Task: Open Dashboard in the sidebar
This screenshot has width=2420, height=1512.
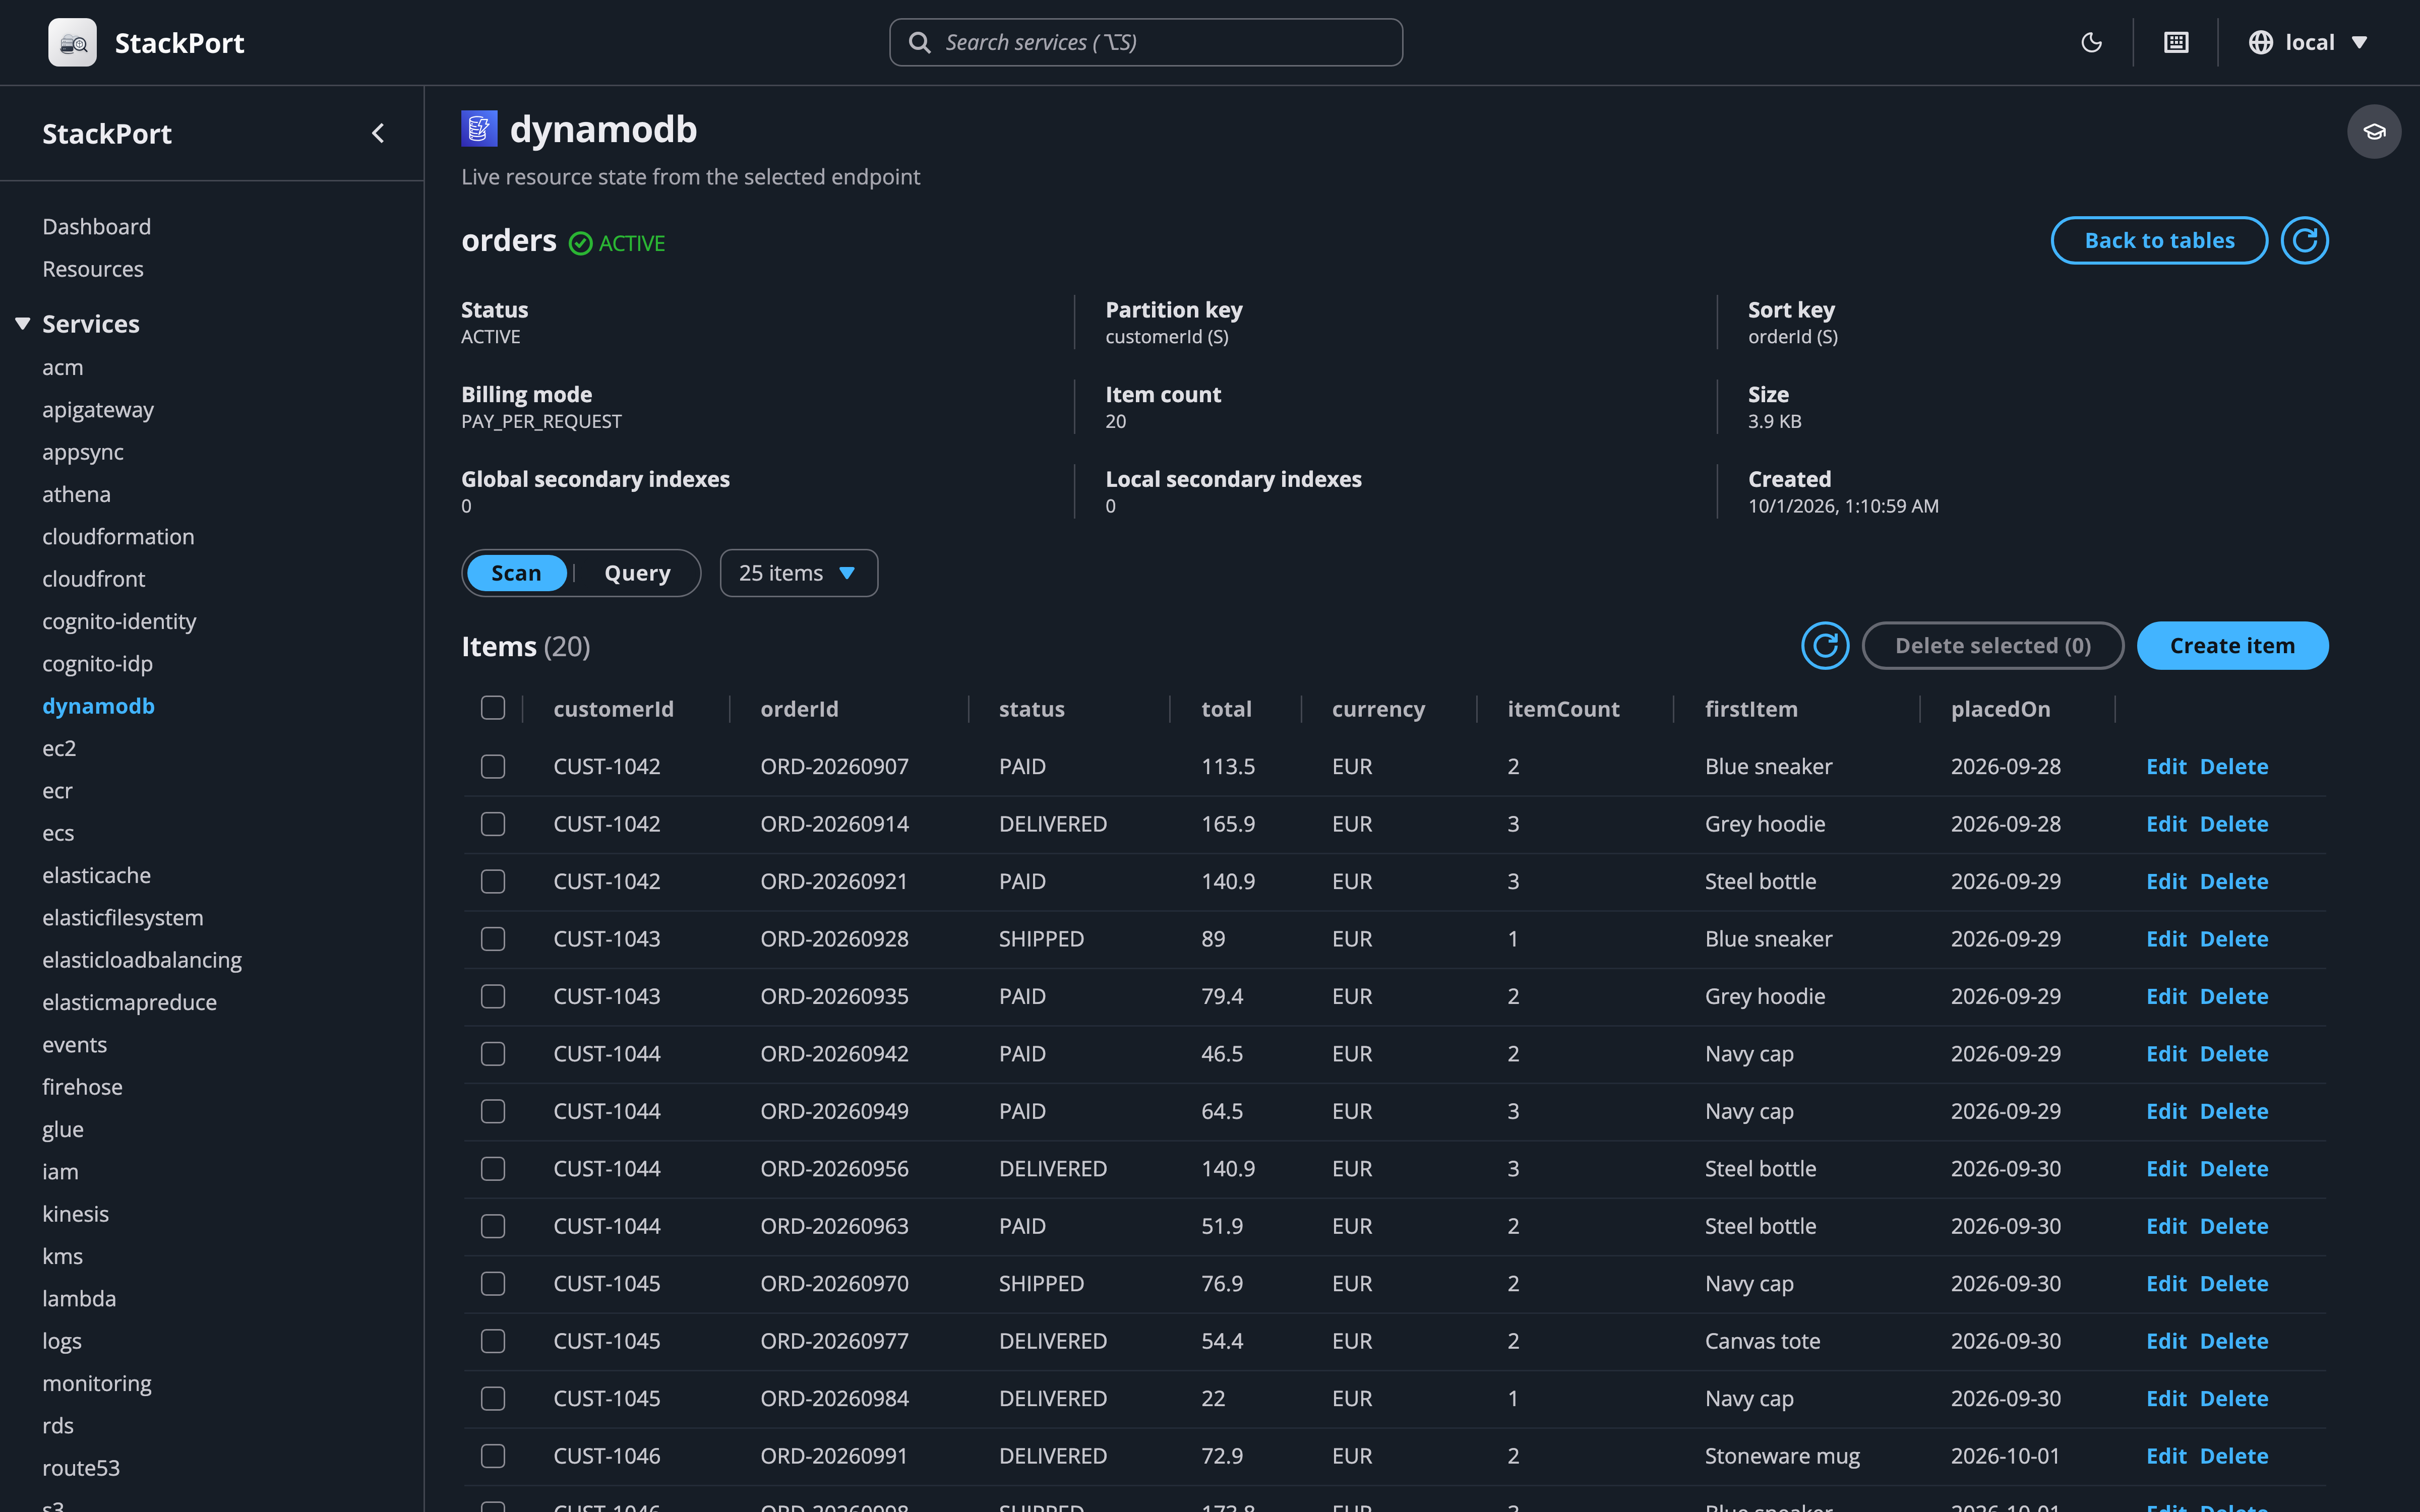Action: tap(96, 227)
